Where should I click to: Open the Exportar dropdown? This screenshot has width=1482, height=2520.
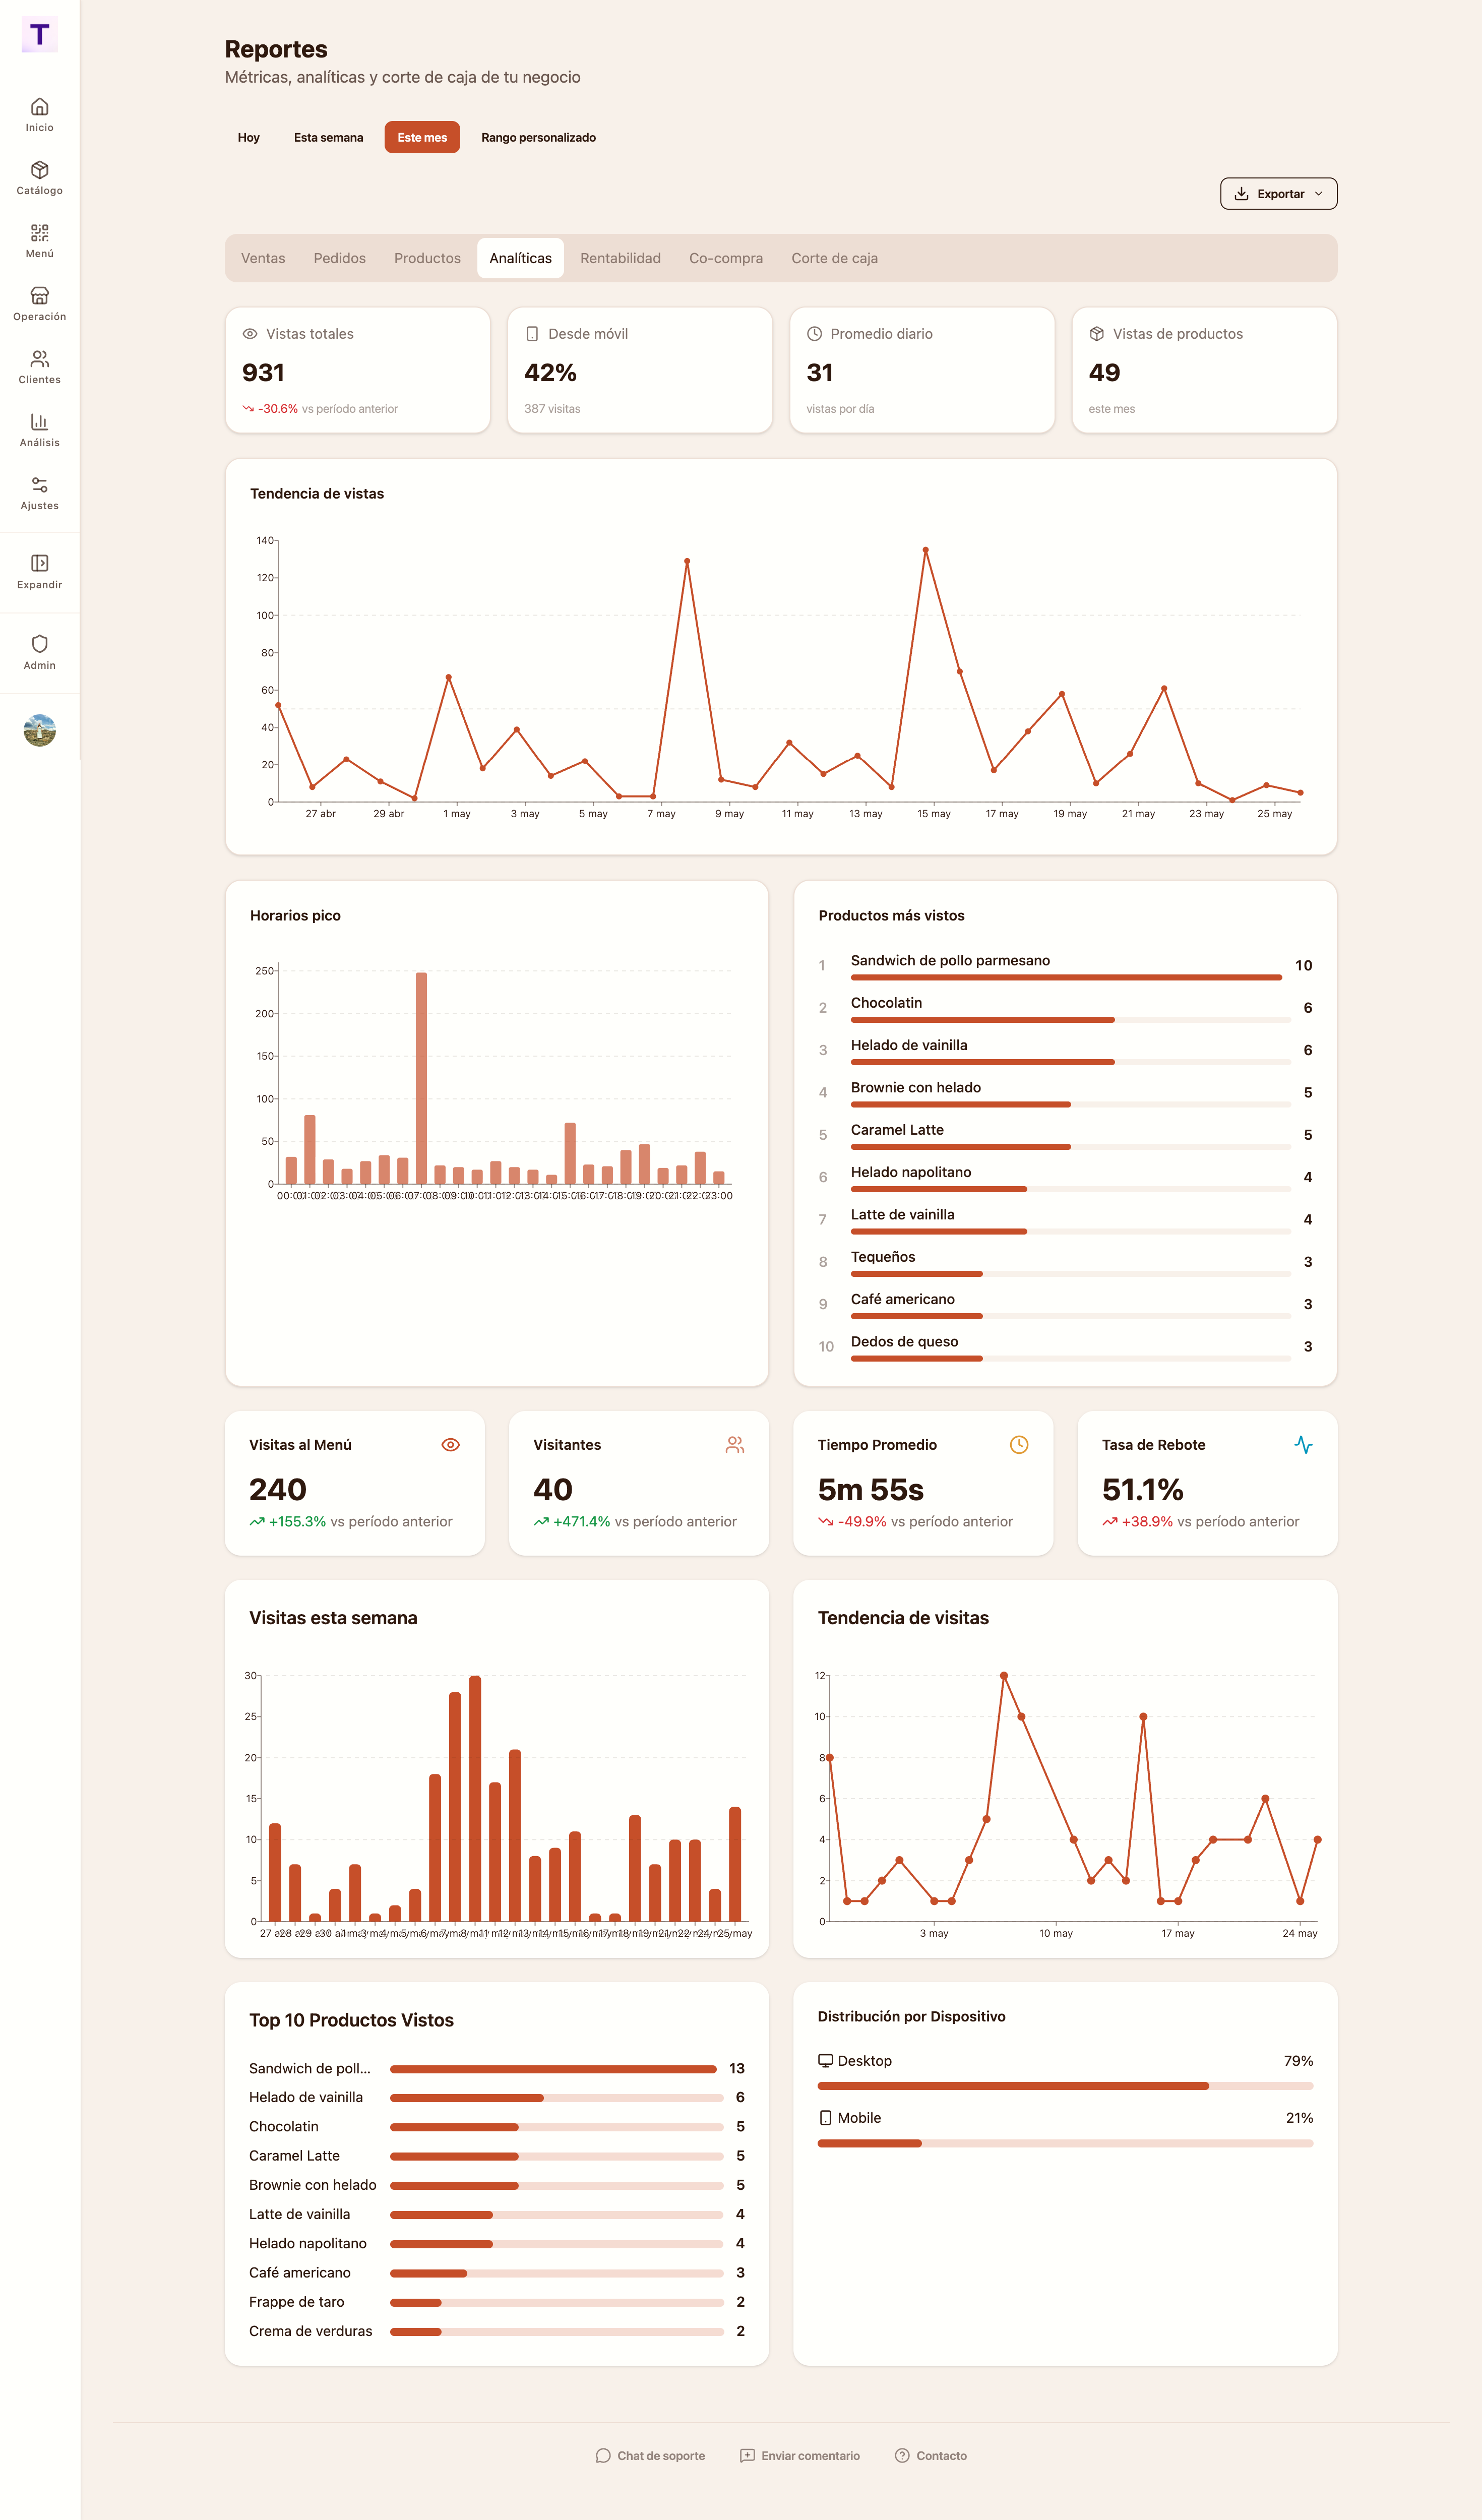pos(1278,194)
